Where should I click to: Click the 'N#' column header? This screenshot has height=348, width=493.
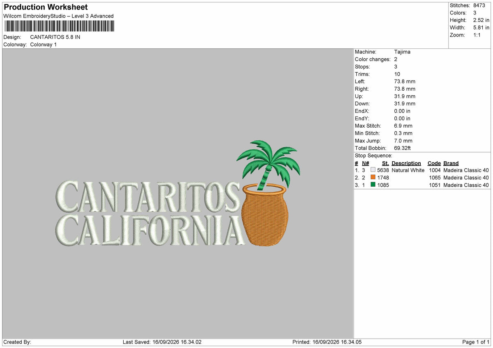(x=365, y=163)
